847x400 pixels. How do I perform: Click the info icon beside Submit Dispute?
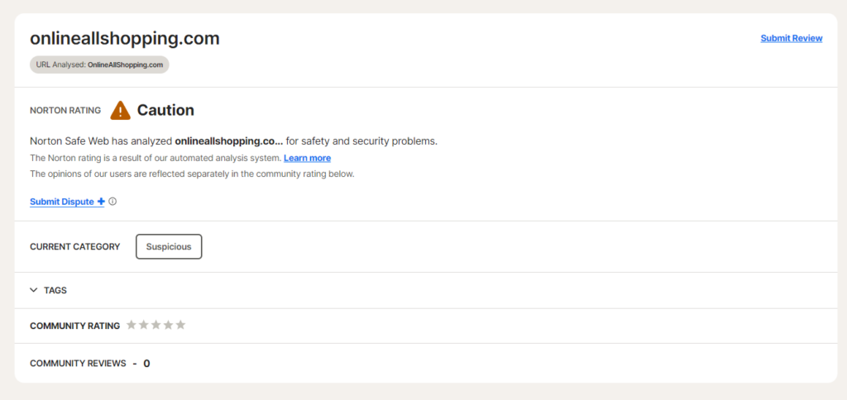pyautogui.click(x=112, y=201)
